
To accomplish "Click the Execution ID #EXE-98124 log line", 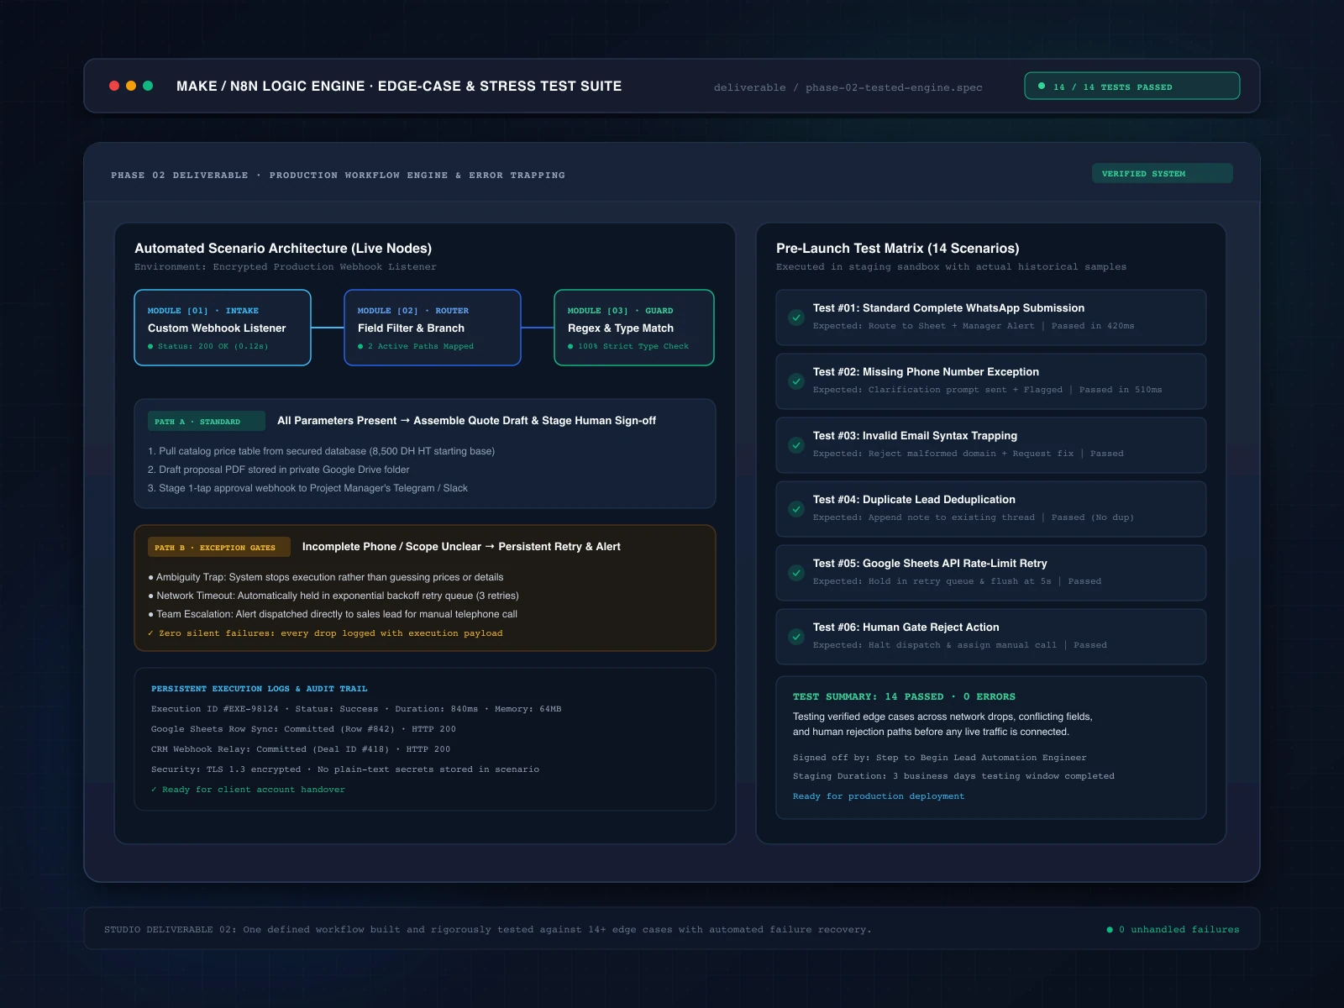I will 356,709.
